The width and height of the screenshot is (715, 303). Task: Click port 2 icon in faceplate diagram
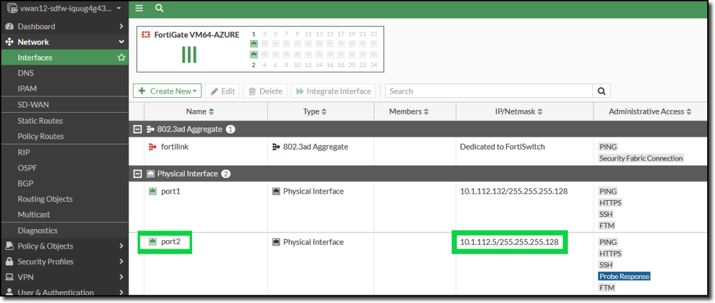254,54
